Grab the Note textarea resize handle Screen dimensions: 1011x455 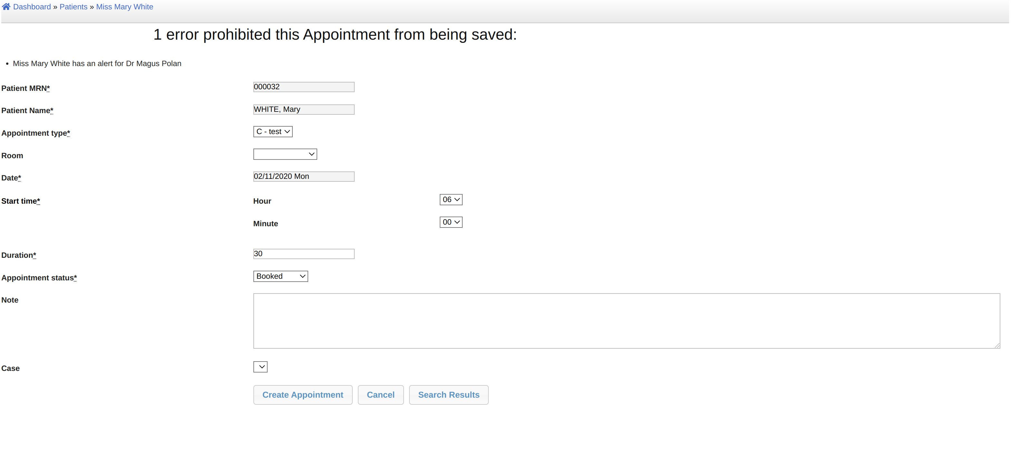pos(997,345)
